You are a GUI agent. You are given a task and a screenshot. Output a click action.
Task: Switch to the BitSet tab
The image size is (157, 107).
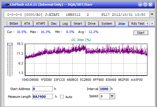point(14,23)
